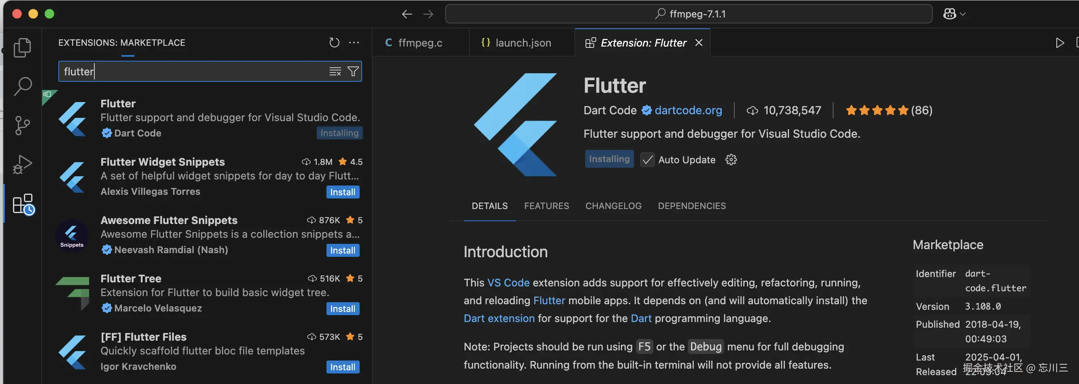Open the ffmpeg-7.1.1 command center search
The width and height of the screenshot is (1079, 384).
click(689, 14)
